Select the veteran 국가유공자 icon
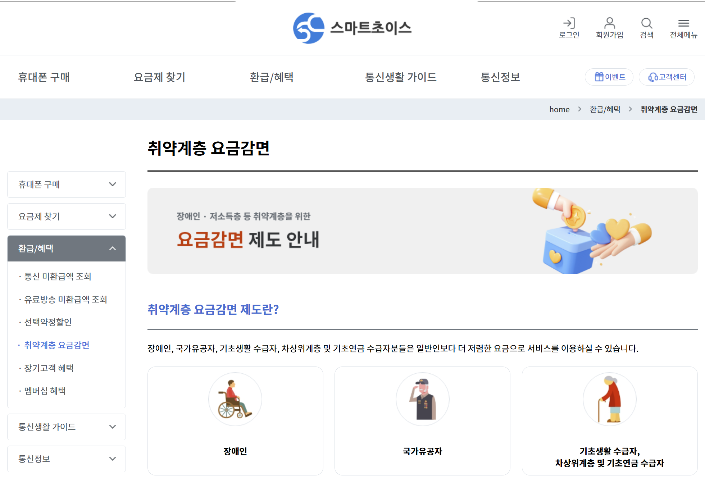 (x=422, y=399)
